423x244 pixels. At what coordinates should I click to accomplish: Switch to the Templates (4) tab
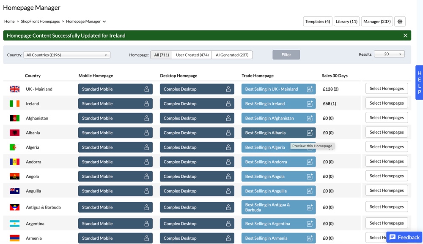(x=317, y=21)
